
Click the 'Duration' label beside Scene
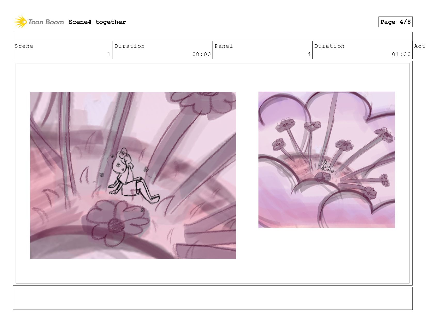(130, 46)
